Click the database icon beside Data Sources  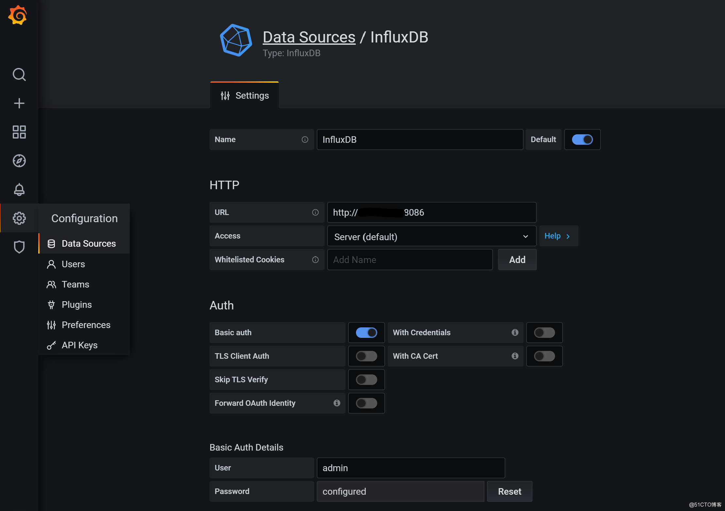[51, 243]
